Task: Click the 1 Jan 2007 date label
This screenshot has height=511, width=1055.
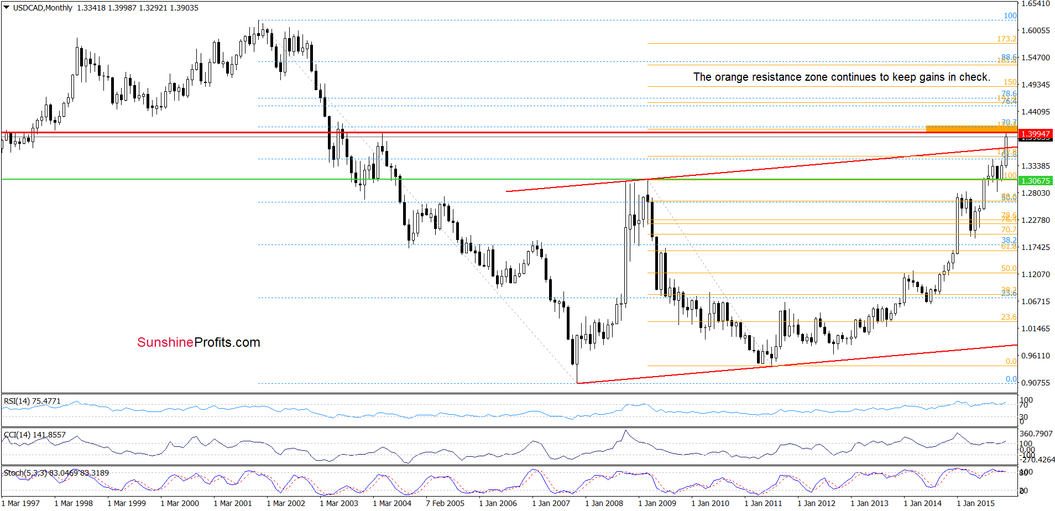Action: coord(551,503)
